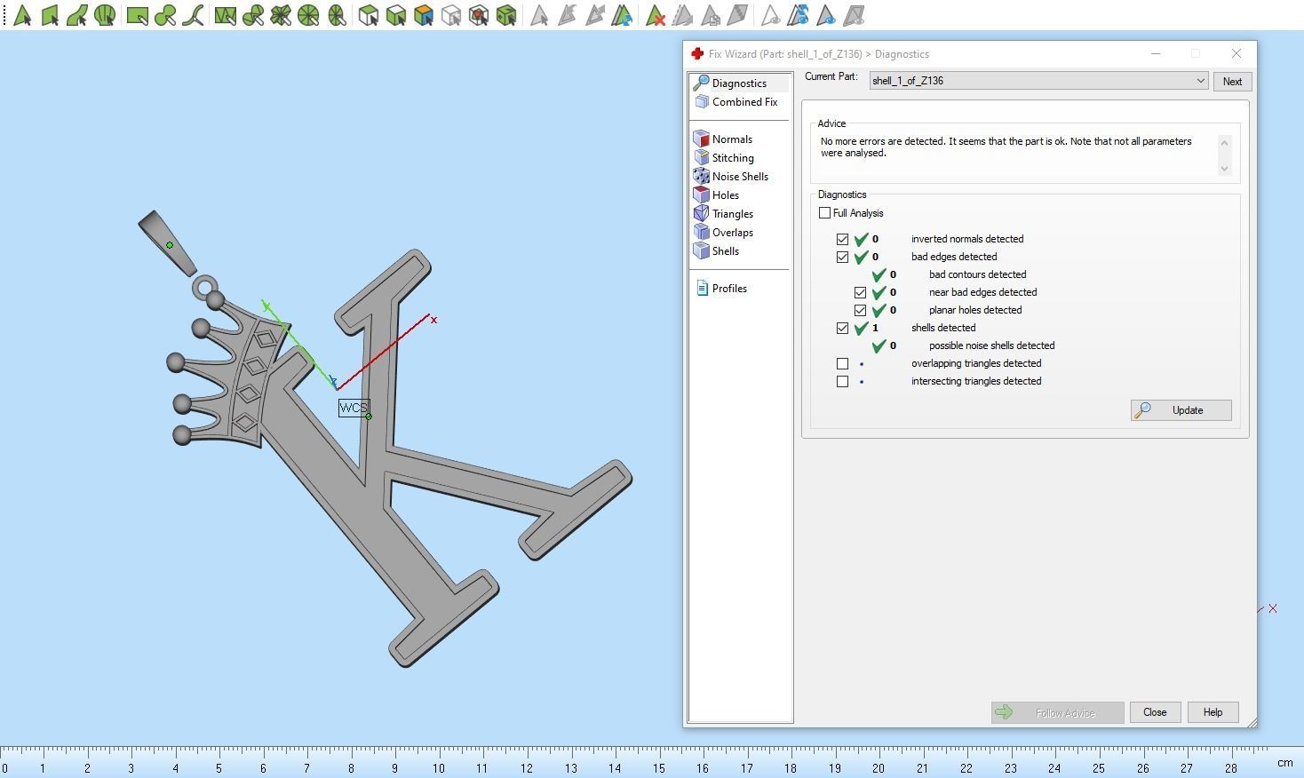Select the green rectangle marking pen tool

point(137,15)
